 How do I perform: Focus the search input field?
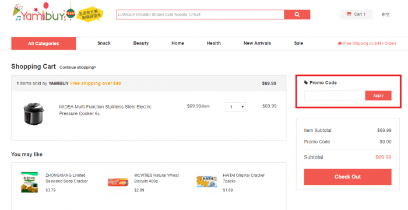(x=200, y=15)
